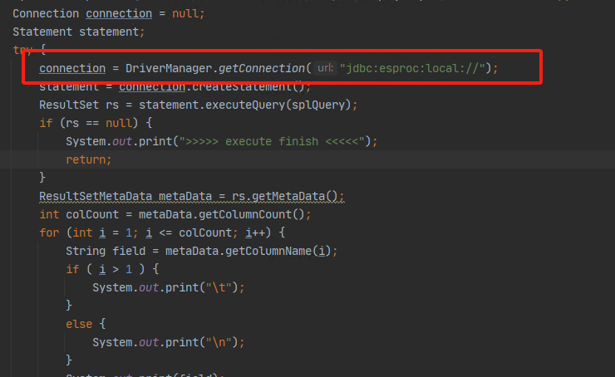
Task: Click 'String field' declaration
Action: tap(106, 251)
